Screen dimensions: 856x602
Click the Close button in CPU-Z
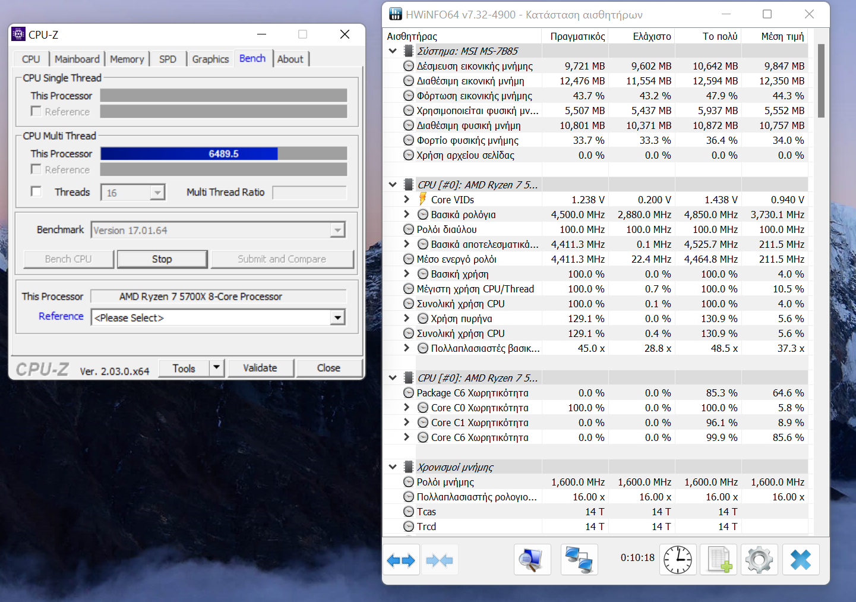(x=328, y=368)
